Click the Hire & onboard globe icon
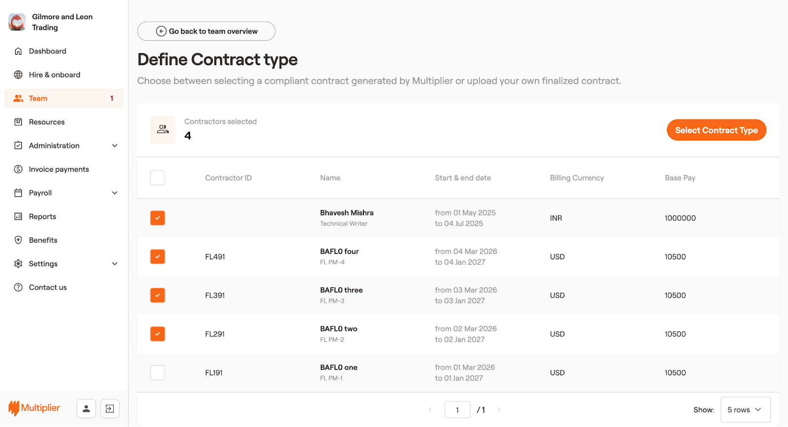This screenshot has height=427, width=788. [x=18, y=75]
